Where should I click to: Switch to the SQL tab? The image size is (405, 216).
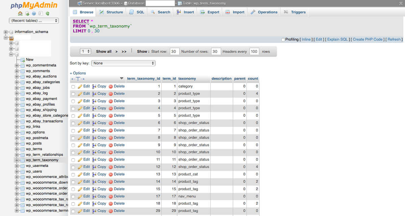(137, 12)
